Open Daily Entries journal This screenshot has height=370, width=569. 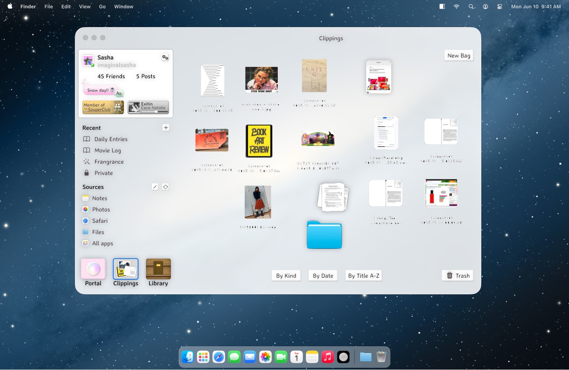coord(106,139)
